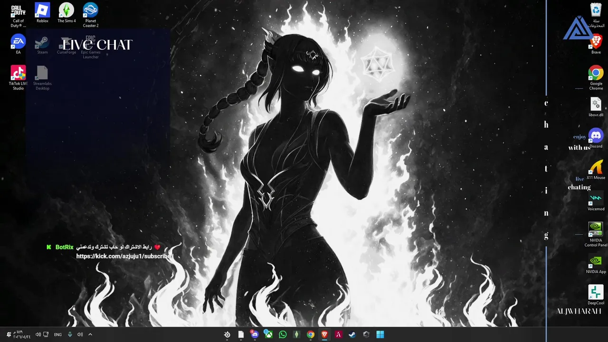This screenshot has width=608, height=342.
Task: Open the blank document icon in taskbar
Action: pyautogui.click(x=241, y=334)
